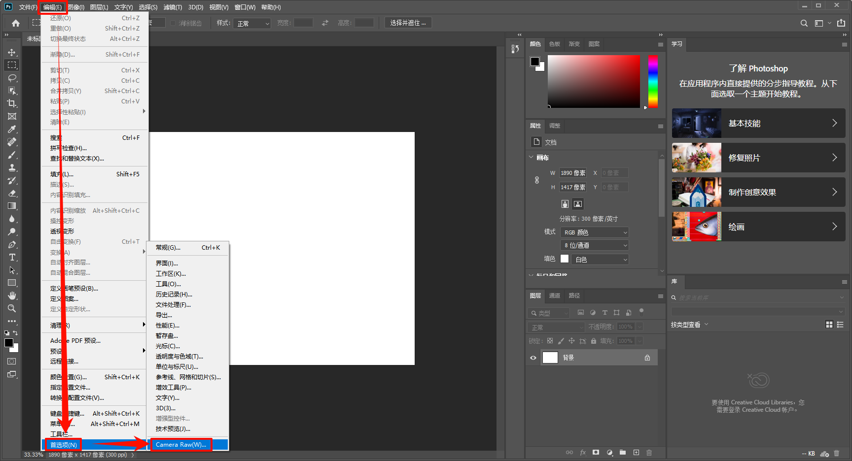Select the Zoom tool

(12, 308)
